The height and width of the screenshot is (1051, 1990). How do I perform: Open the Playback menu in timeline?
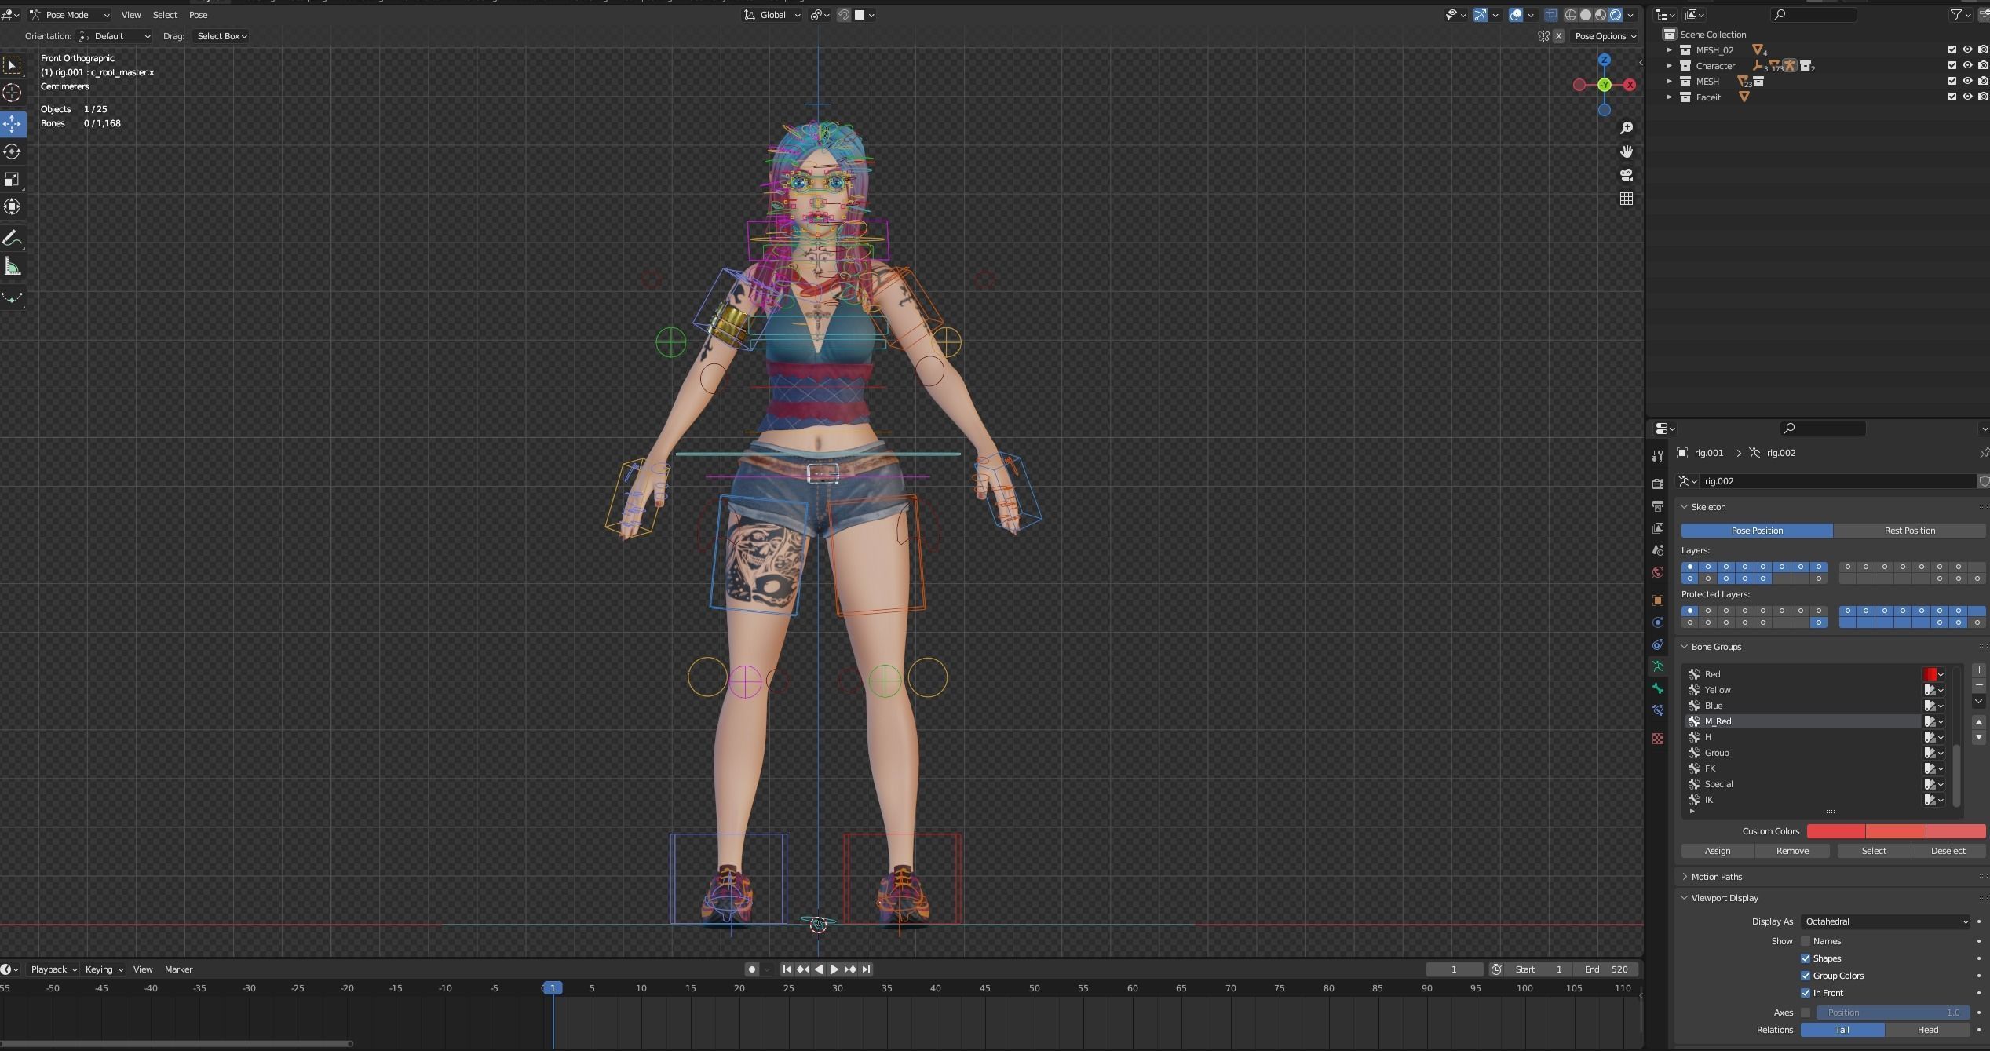pos(53,969)
